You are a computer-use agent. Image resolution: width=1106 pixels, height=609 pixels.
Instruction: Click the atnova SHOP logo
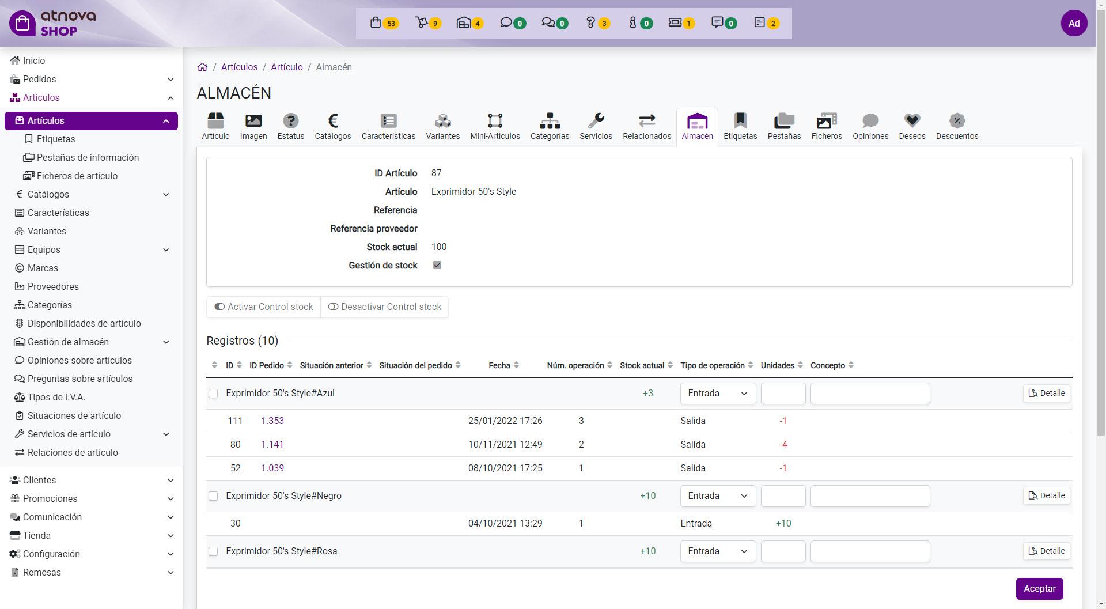point(52,23)
